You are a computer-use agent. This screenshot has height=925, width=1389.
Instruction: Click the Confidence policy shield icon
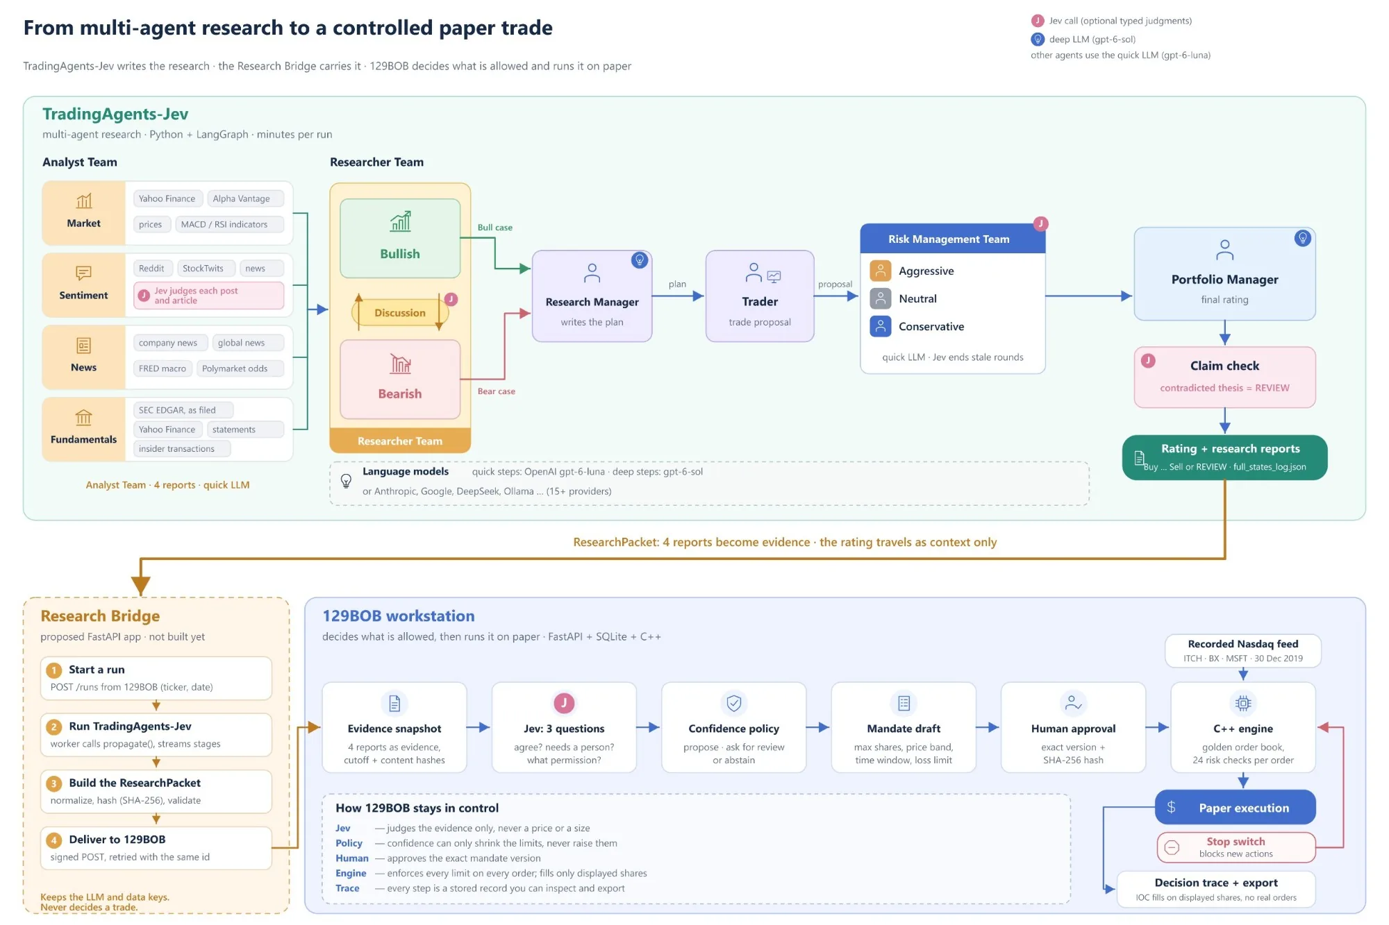tap(734, 703)
